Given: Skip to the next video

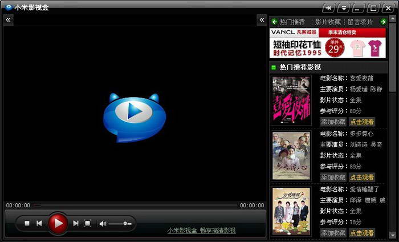Looking at the screenshot, I should click(x=76, y=223).
